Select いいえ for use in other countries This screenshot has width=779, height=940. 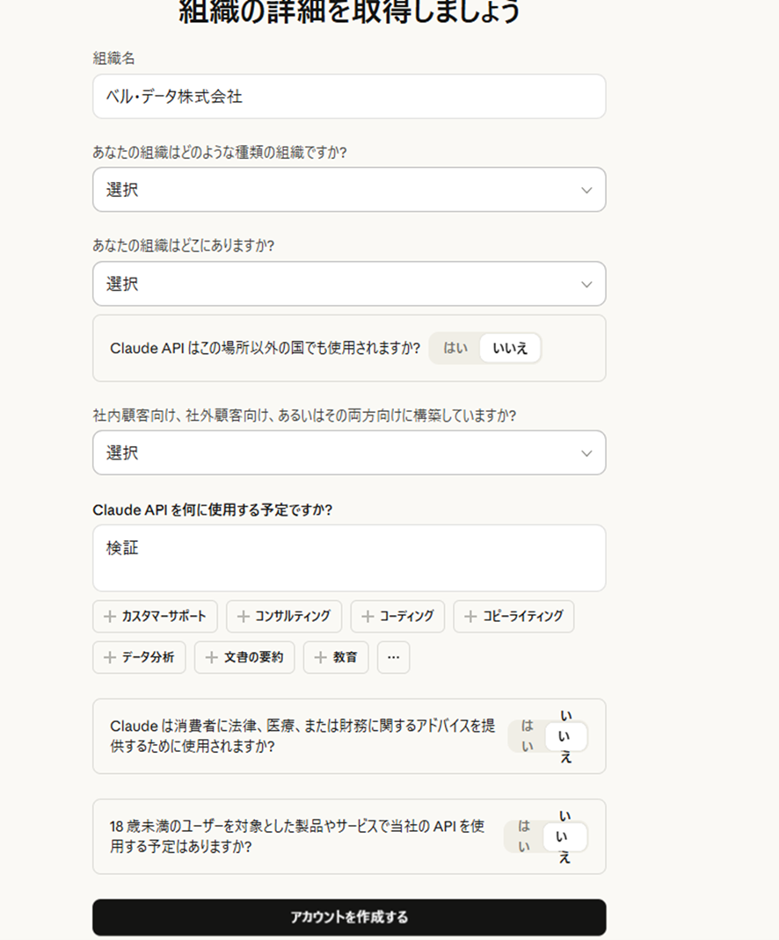pos(510,348)
